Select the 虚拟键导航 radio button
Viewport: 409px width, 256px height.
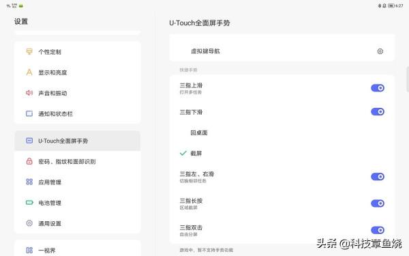(380, 51)
